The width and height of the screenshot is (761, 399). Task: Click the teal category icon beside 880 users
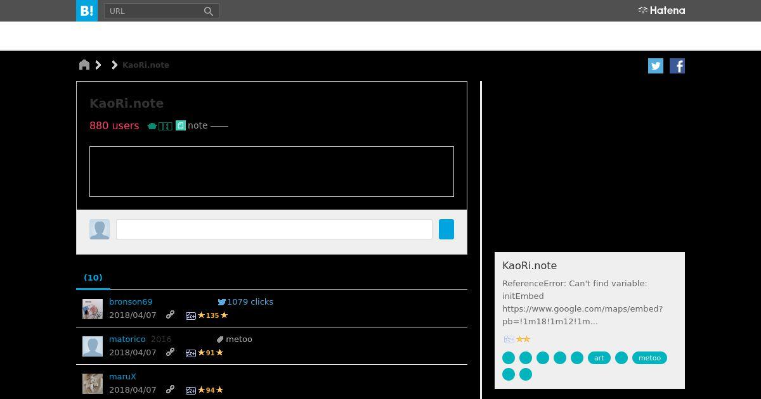click(x=152, y=126)
